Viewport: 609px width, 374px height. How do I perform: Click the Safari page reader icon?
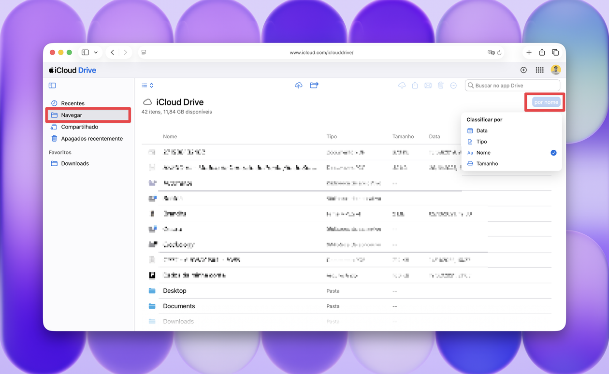144,52
